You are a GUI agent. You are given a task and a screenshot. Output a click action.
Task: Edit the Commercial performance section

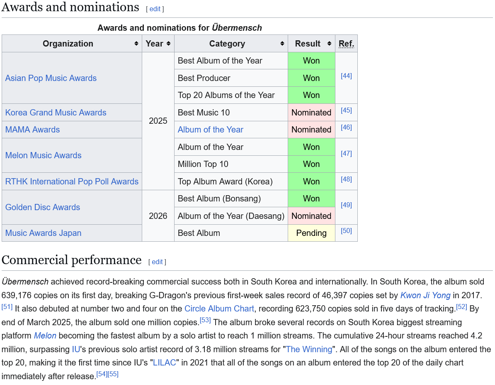tap(157, 262)
